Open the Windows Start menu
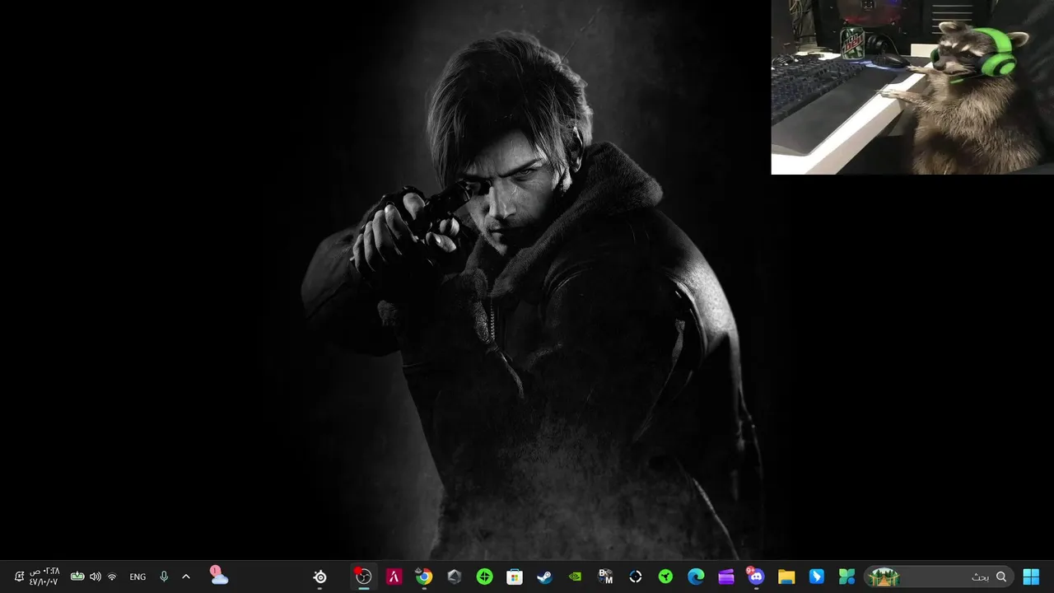1054x593 pixels. 1030,577
